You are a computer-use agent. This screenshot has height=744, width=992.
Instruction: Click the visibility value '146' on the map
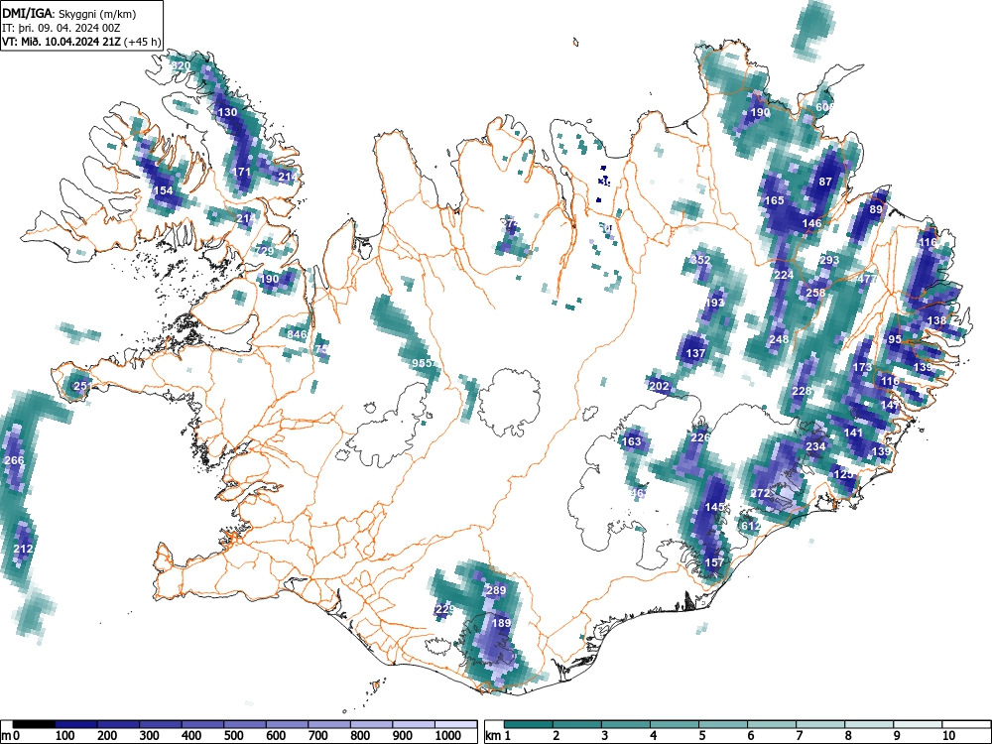(811, 222)
